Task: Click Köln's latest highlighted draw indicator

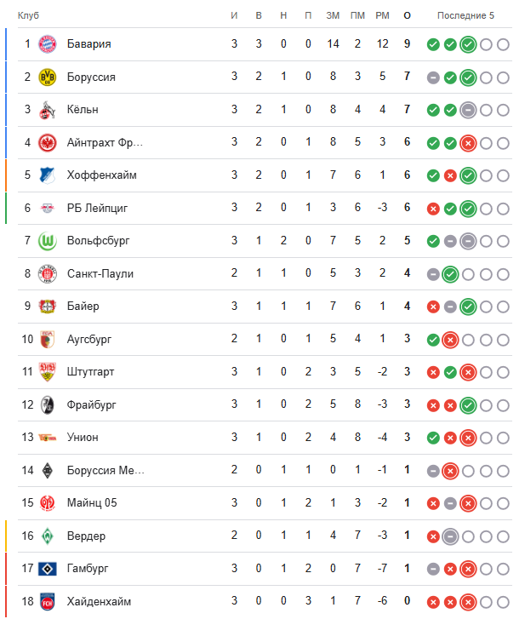Action: (x=467, y=110)
